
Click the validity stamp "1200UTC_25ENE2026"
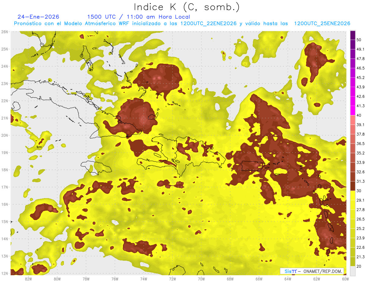tap(322, 24)
